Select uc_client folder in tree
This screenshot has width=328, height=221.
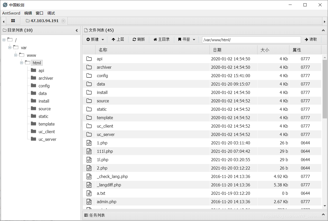pyautogui.click(x=47, y=132)
